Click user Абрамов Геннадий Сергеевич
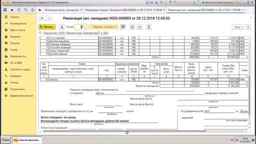Screen dimensions: 256x144 point(218,2)
